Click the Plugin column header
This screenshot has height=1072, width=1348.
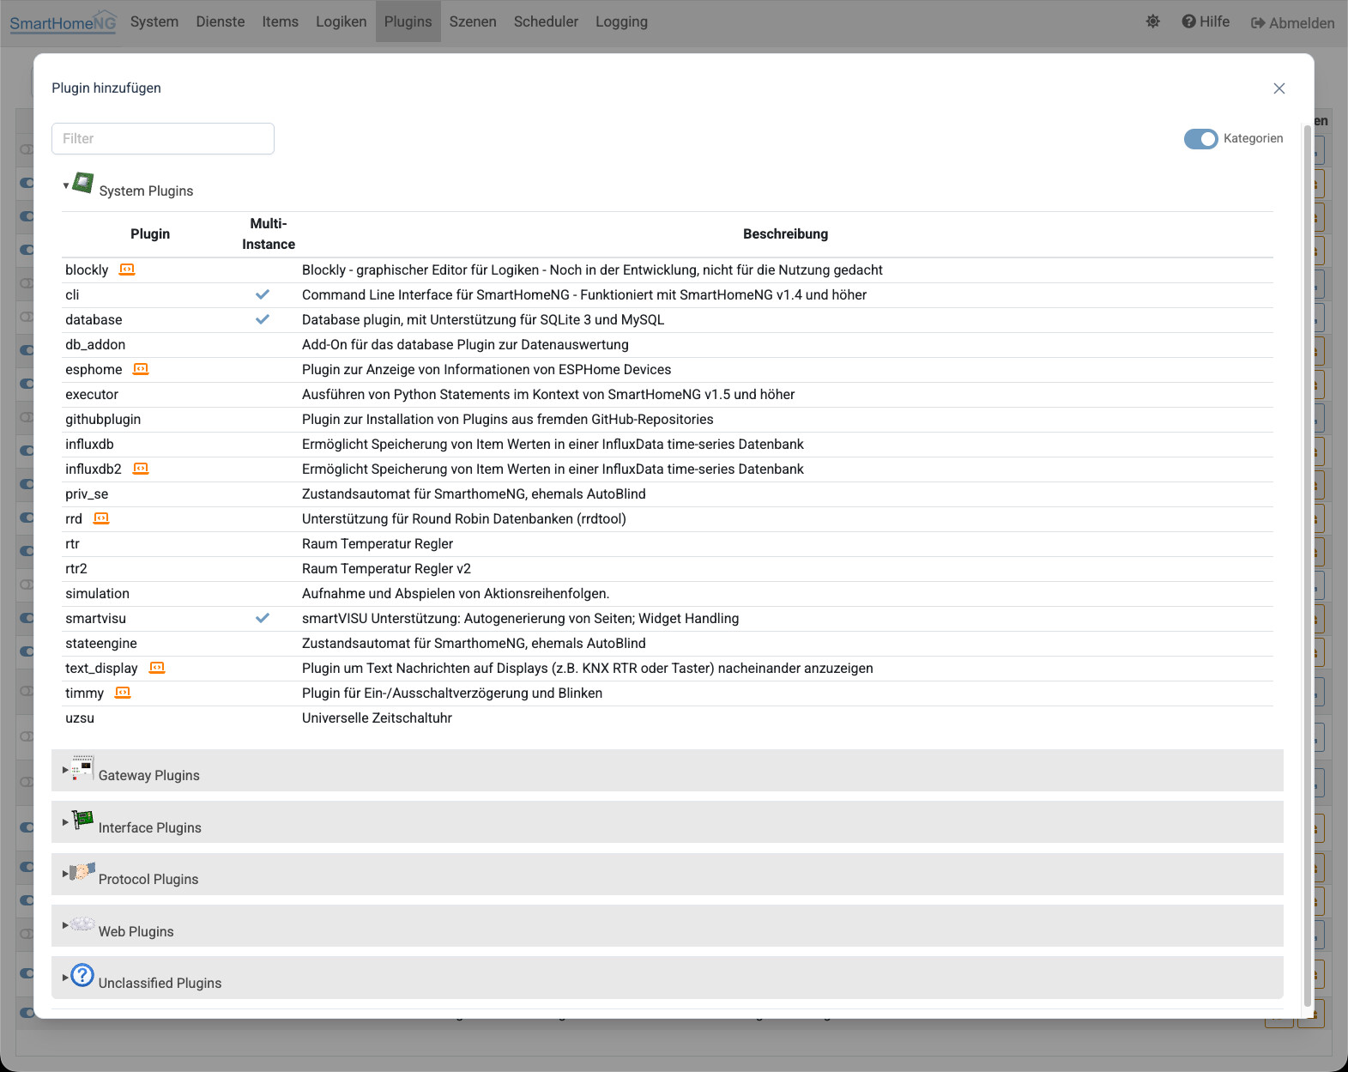click(x=150, y=233)
